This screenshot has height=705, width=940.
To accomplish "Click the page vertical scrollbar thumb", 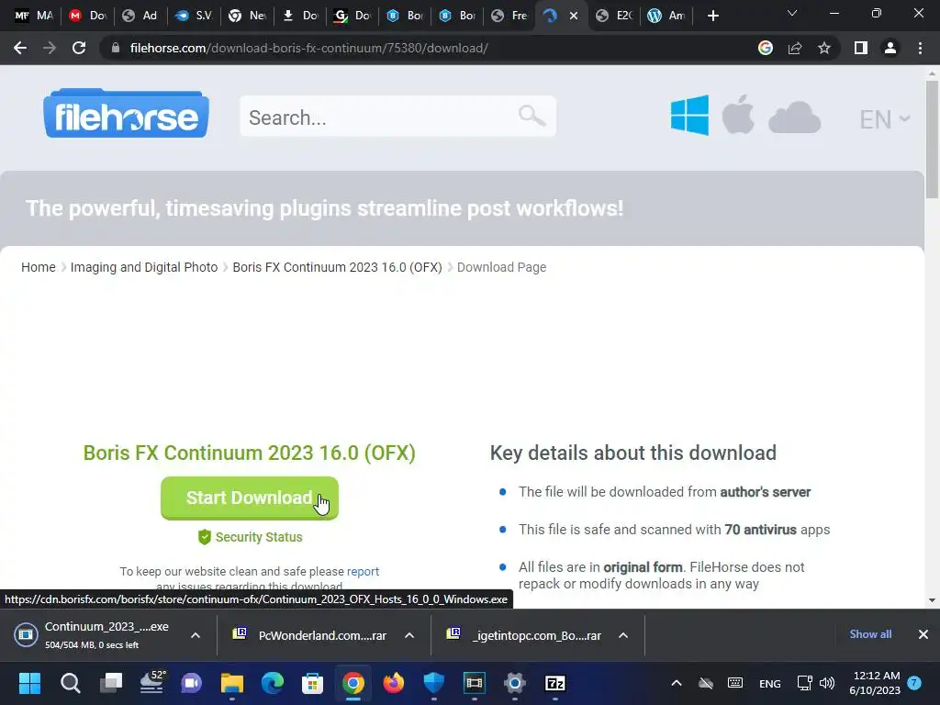I will pos(932,140).
